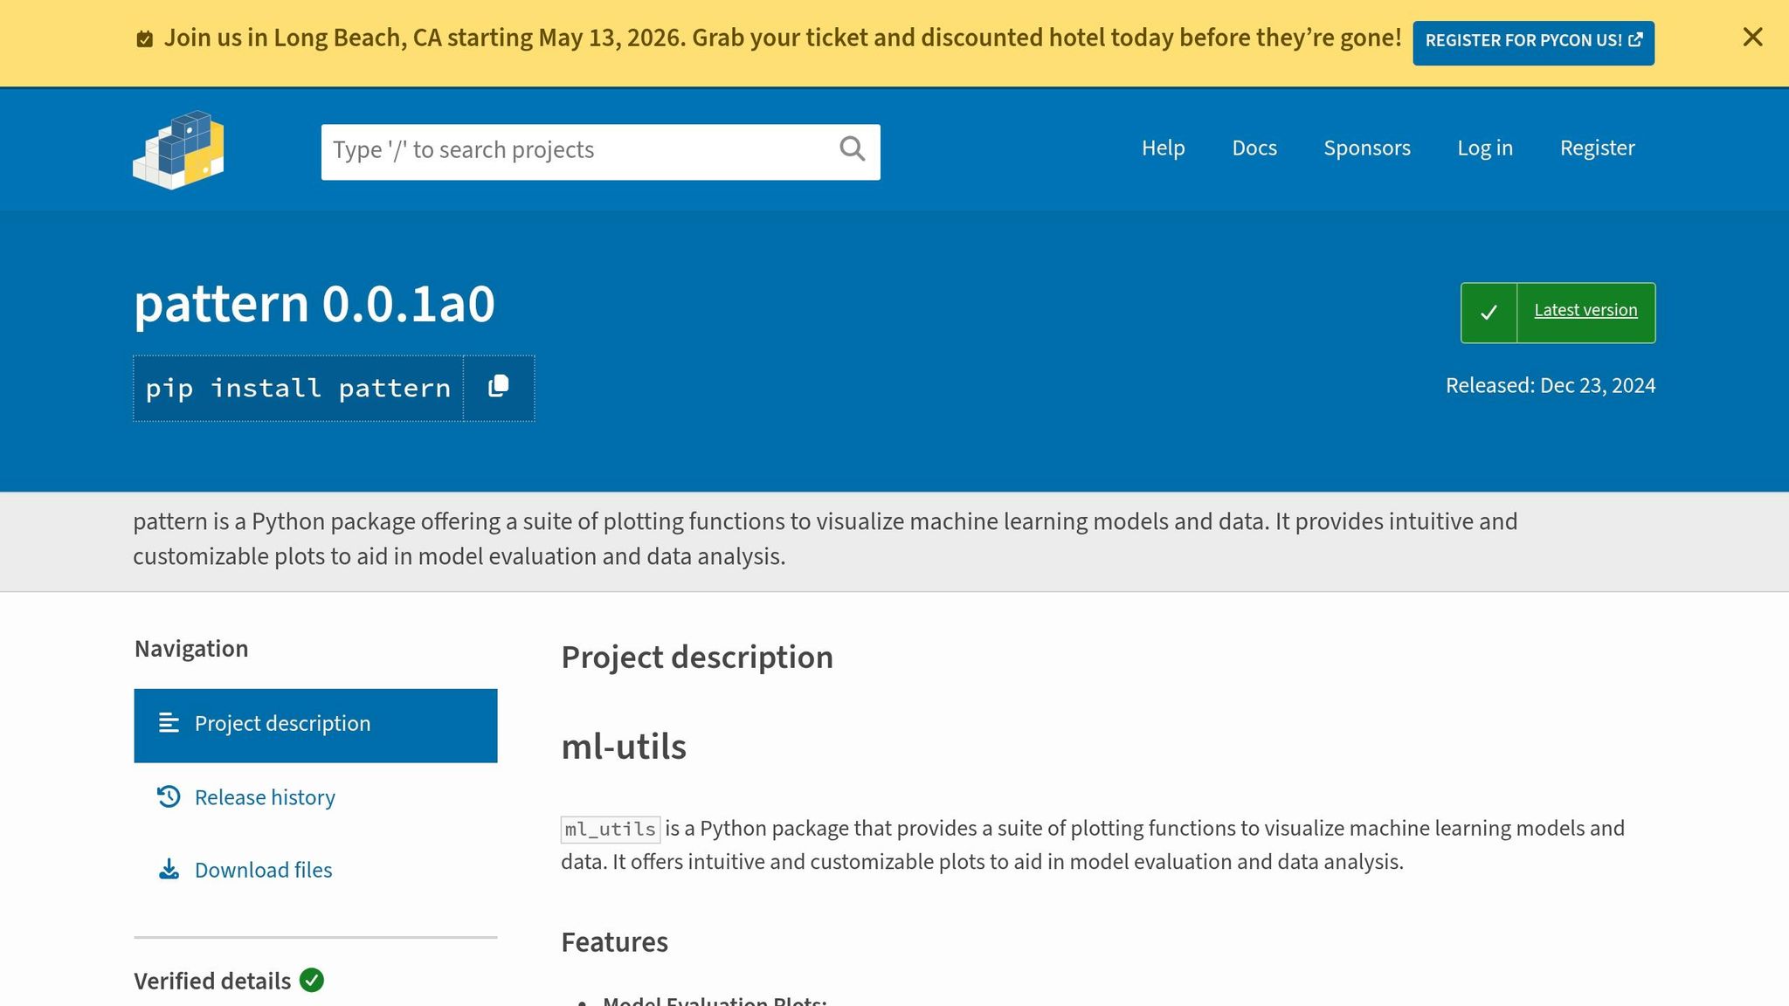Click the search magnifier icon
This screenshot has height=1006, width=1789.
[x=852, y=149]
